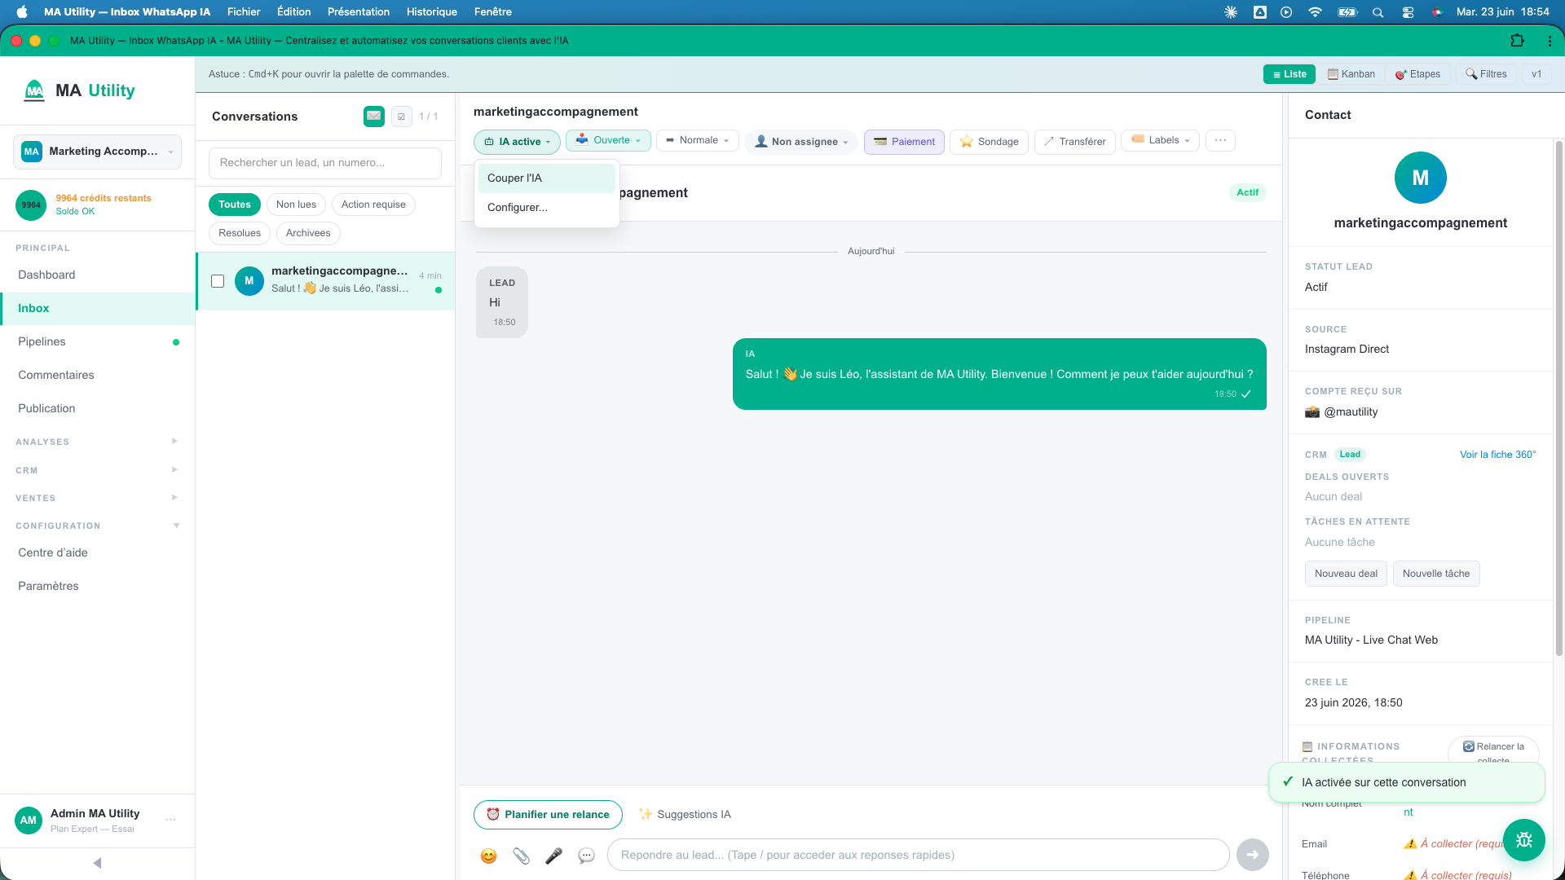
Task: Open the Normale priority dropdown
Action: click(x=698, y=140)
